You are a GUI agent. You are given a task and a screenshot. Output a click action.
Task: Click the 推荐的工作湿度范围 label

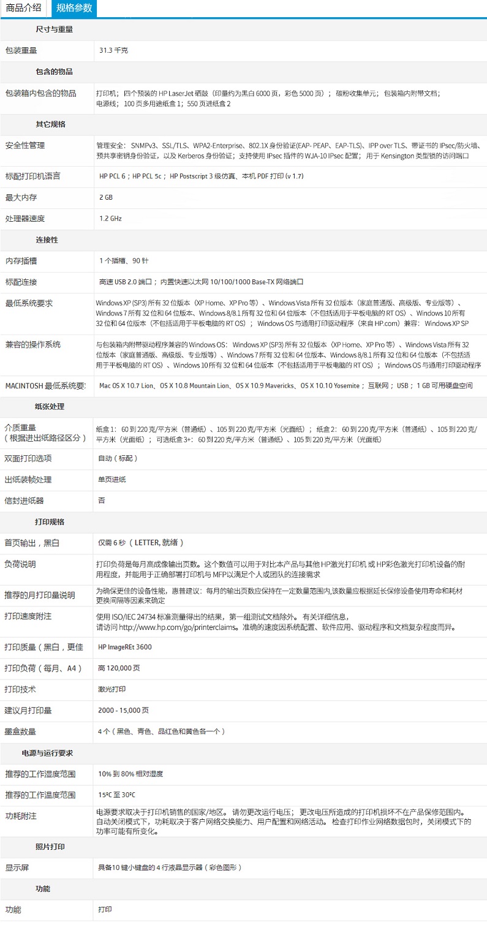pos(40,774)
